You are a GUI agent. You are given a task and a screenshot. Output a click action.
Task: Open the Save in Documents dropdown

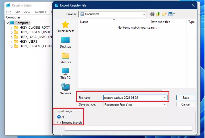[112, 14]
